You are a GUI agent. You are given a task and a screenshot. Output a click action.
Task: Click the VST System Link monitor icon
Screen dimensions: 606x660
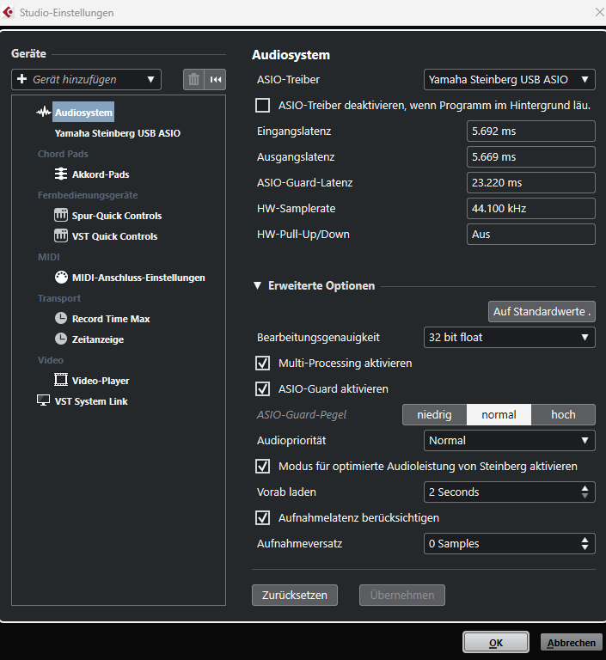(x=44, y=401)
